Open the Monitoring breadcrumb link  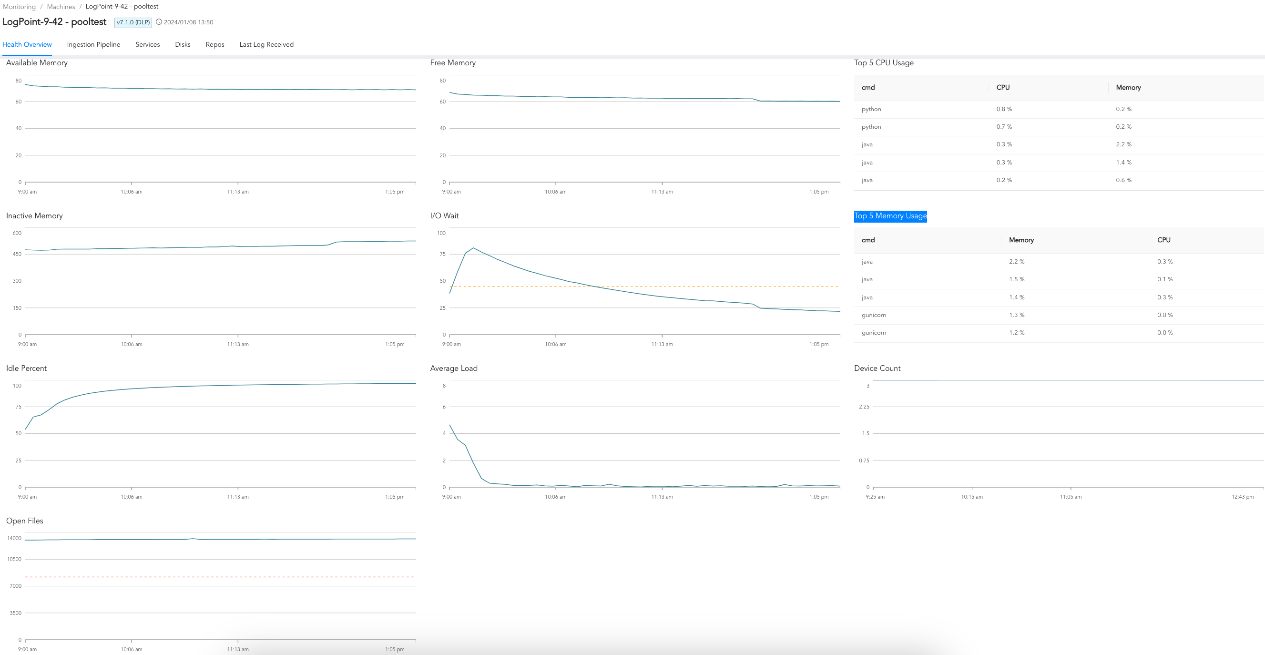click(20, 6)
